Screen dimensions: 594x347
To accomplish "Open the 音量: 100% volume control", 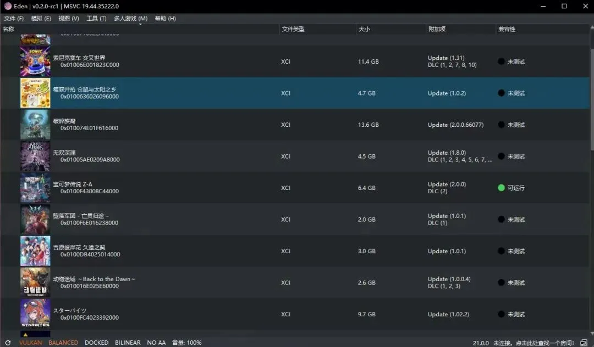I will (187, 343).
